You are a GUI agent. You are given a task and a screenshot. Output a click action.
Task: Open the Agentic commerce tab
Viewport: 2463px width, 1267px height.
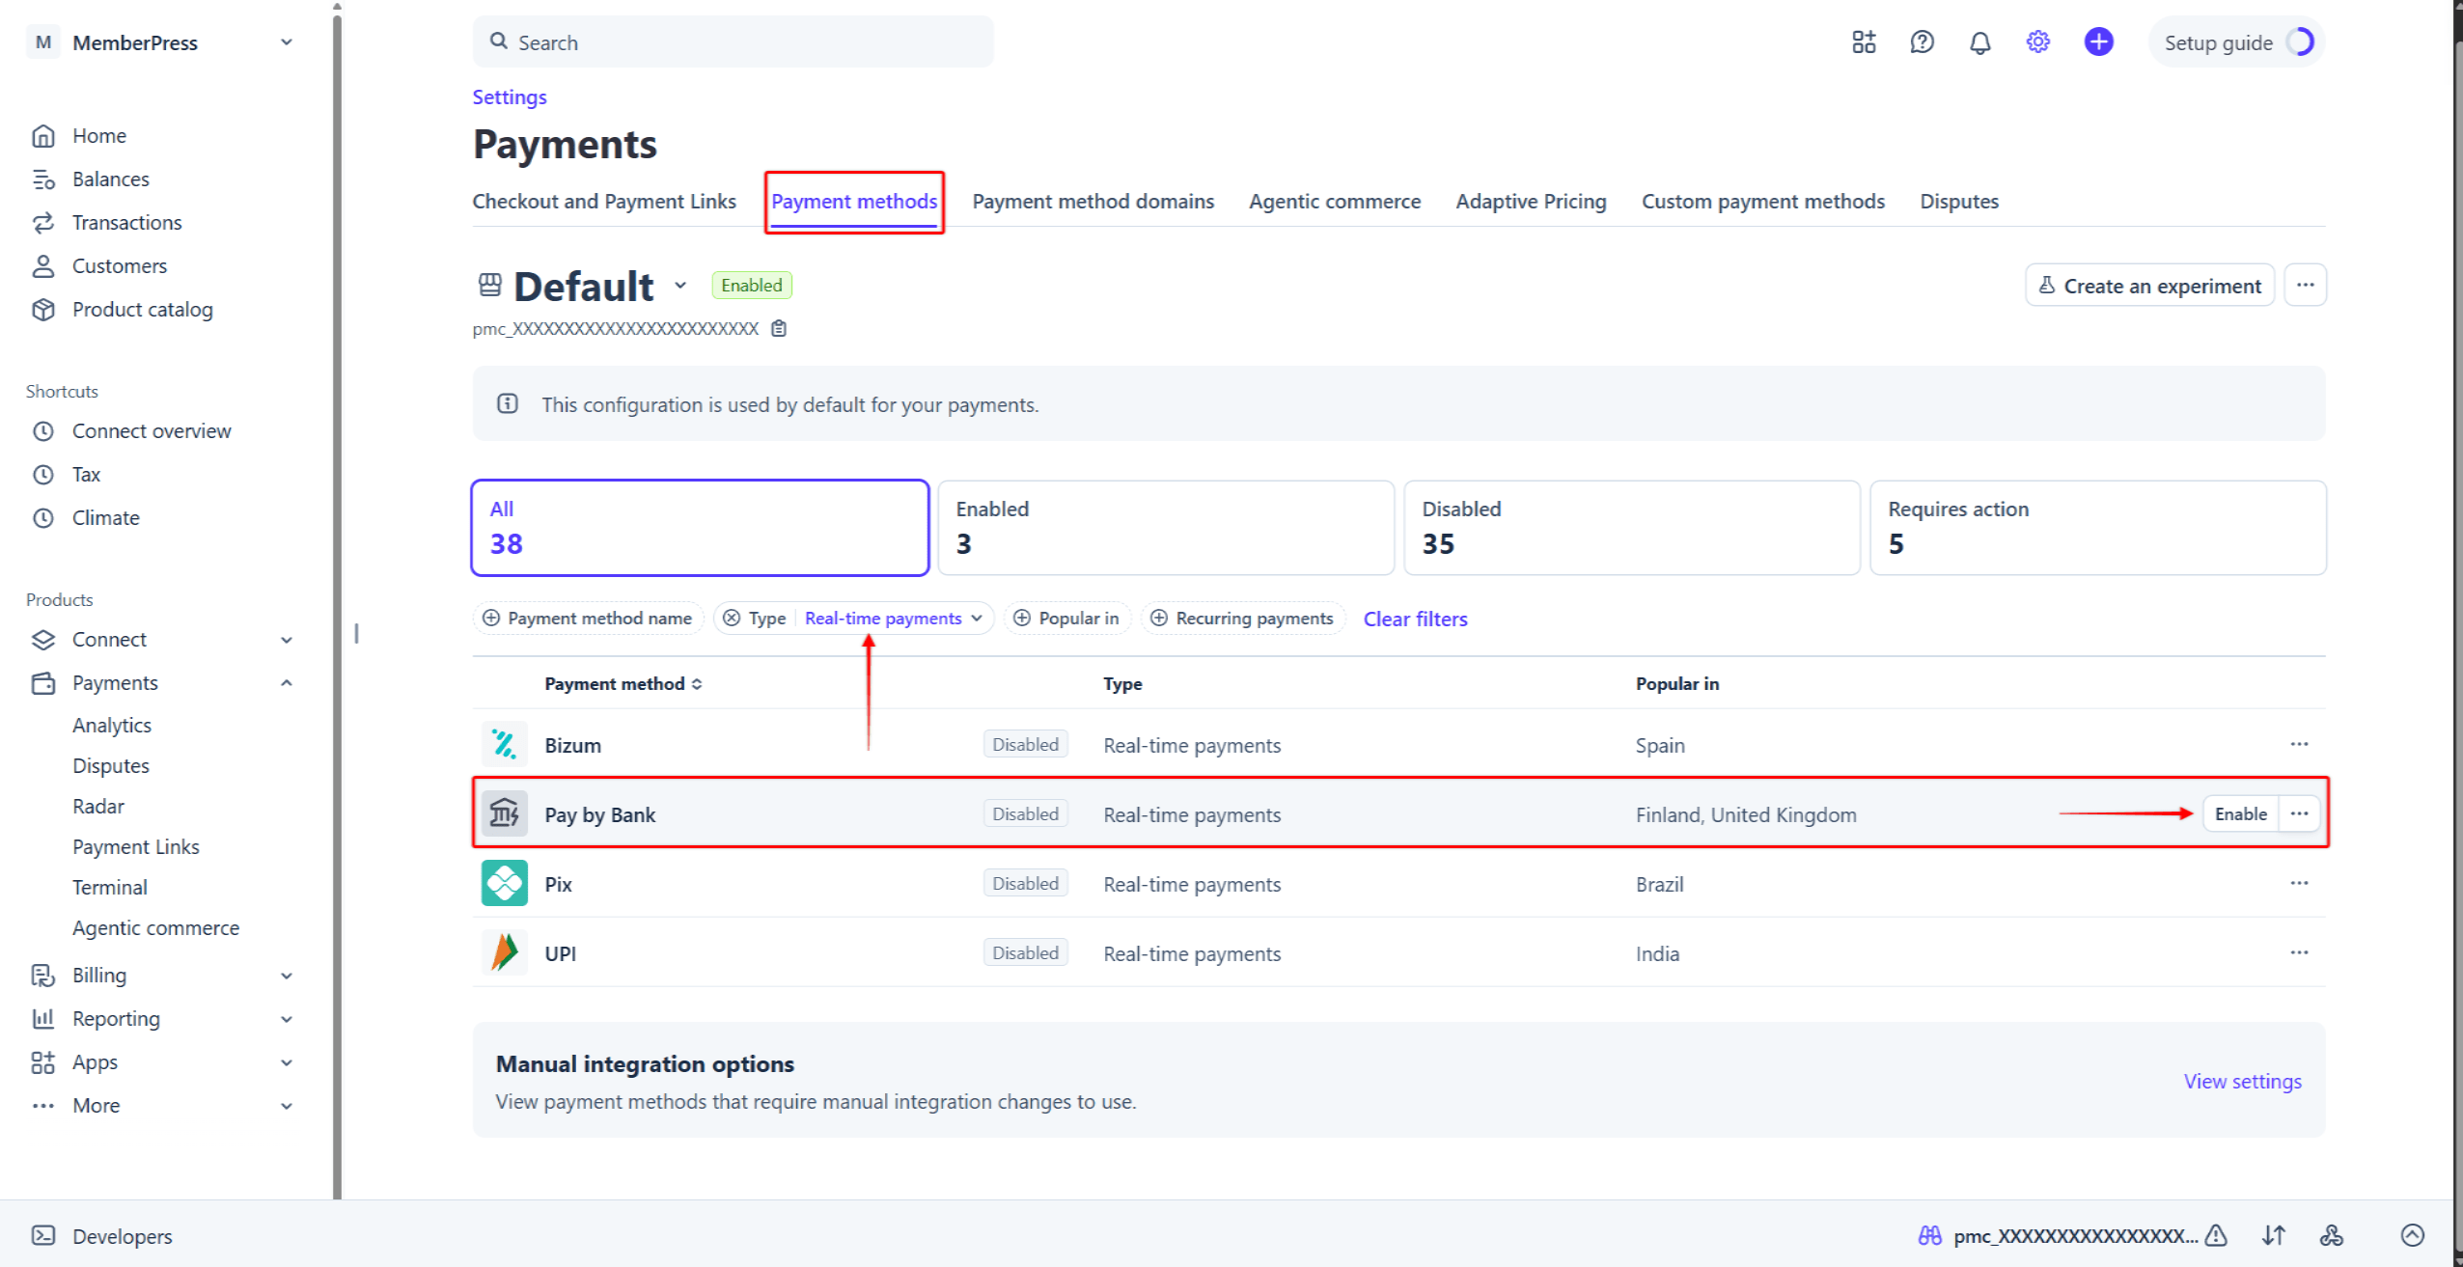1335,202
